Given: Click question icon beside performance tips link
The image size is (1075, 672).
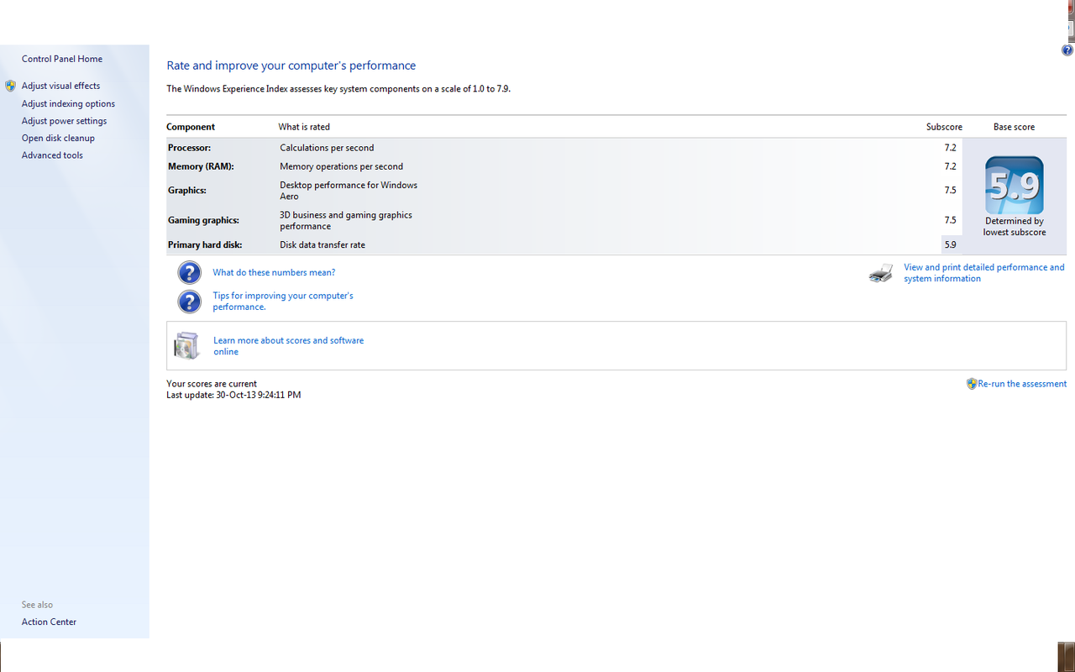Looking at the screenshot, I should tap(189, 302).
